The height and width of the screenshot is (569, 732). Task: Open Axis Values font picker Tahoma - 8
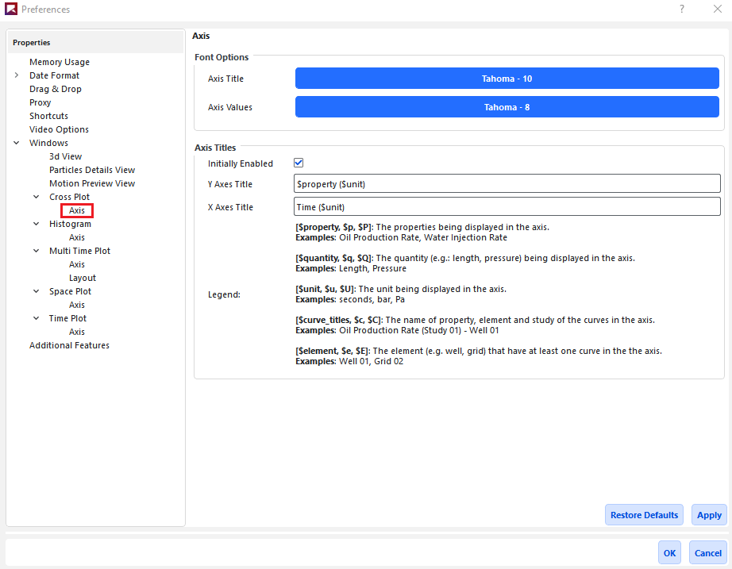(x=507, y=107)
